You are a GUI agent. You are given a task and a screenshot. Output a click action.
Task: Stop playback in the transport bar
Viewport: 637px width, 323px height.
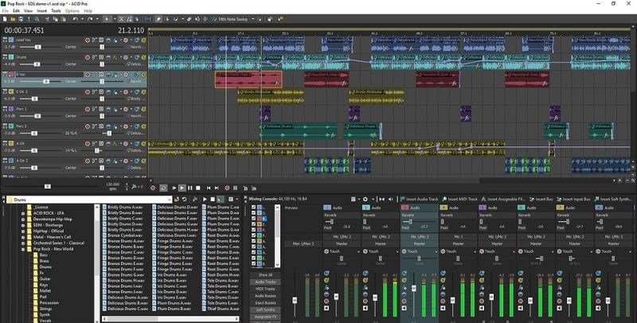[197, 188]
